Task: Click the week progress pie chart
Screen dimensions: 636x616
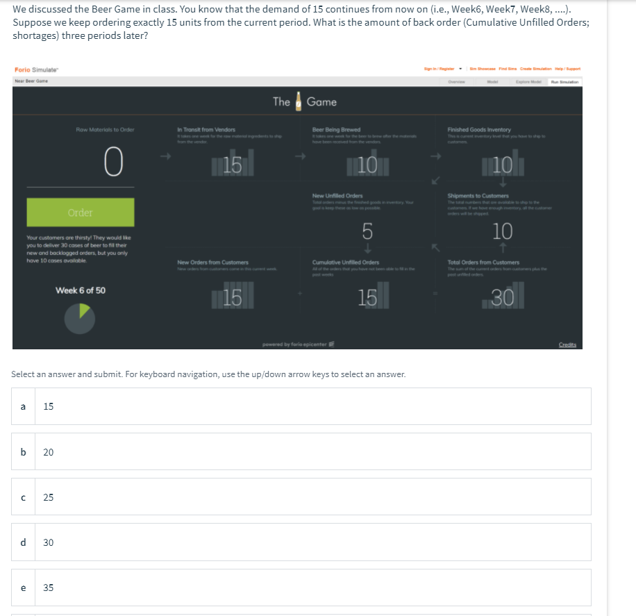Action: pos(80,319)
